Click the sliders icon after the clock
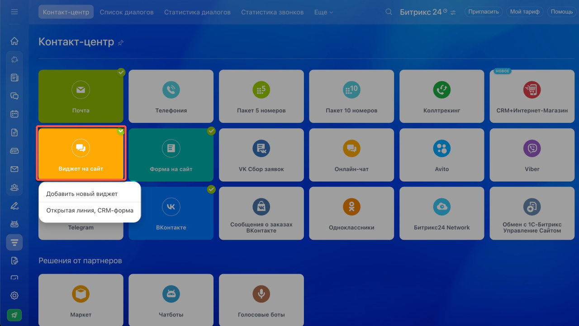 453,12
